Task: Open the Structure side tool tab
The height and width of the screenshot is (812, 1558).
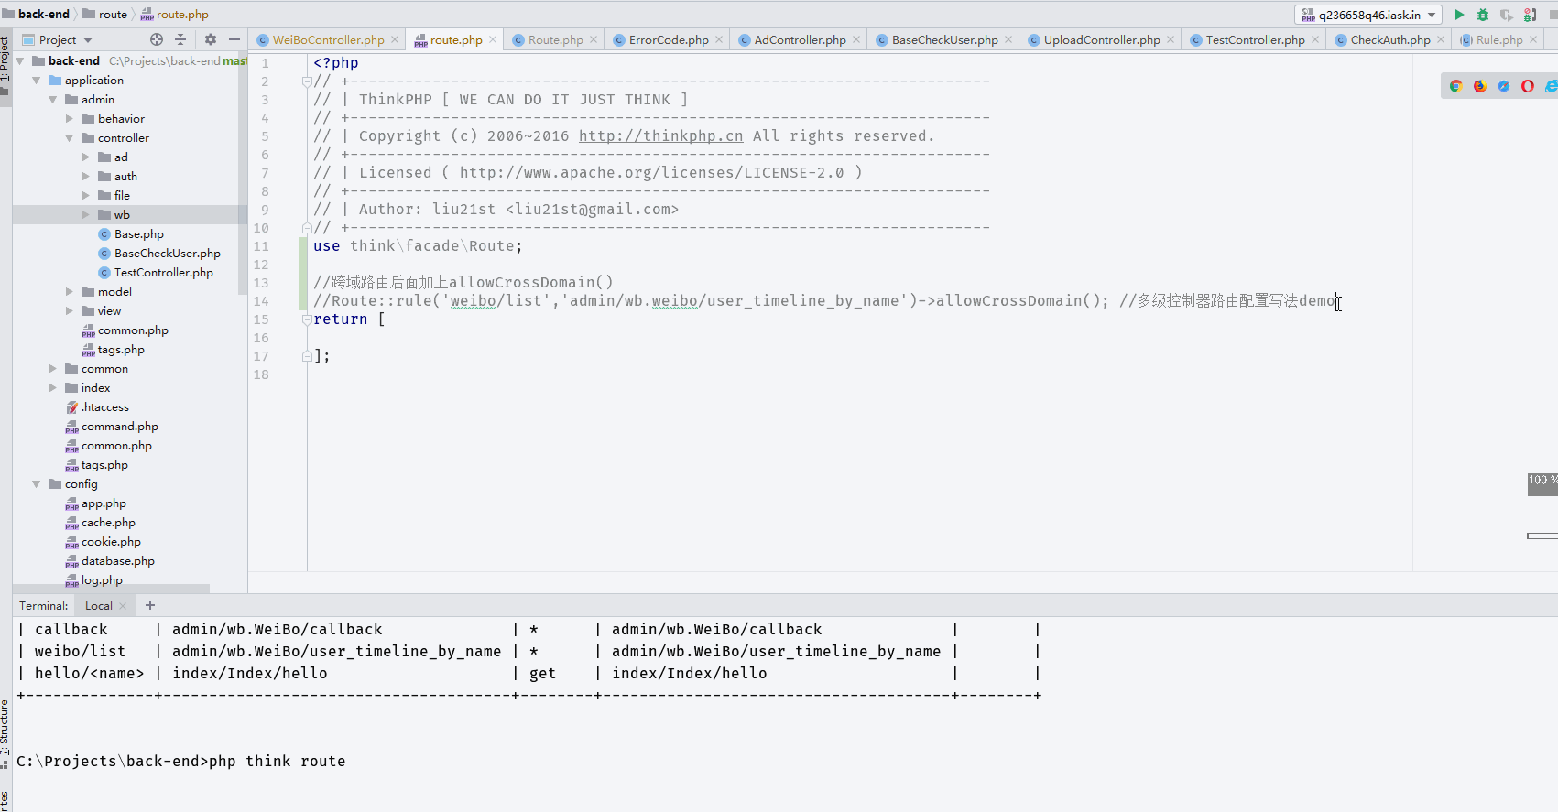Action: [5, 732]
